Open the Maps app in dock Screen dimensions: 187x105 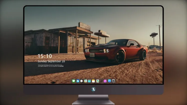[86, 81]
